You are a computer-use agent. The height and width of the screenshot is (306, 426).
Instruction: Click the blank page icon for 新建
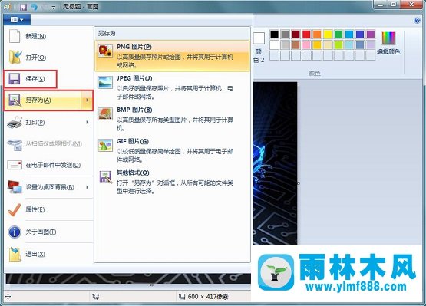pos(15,36)
